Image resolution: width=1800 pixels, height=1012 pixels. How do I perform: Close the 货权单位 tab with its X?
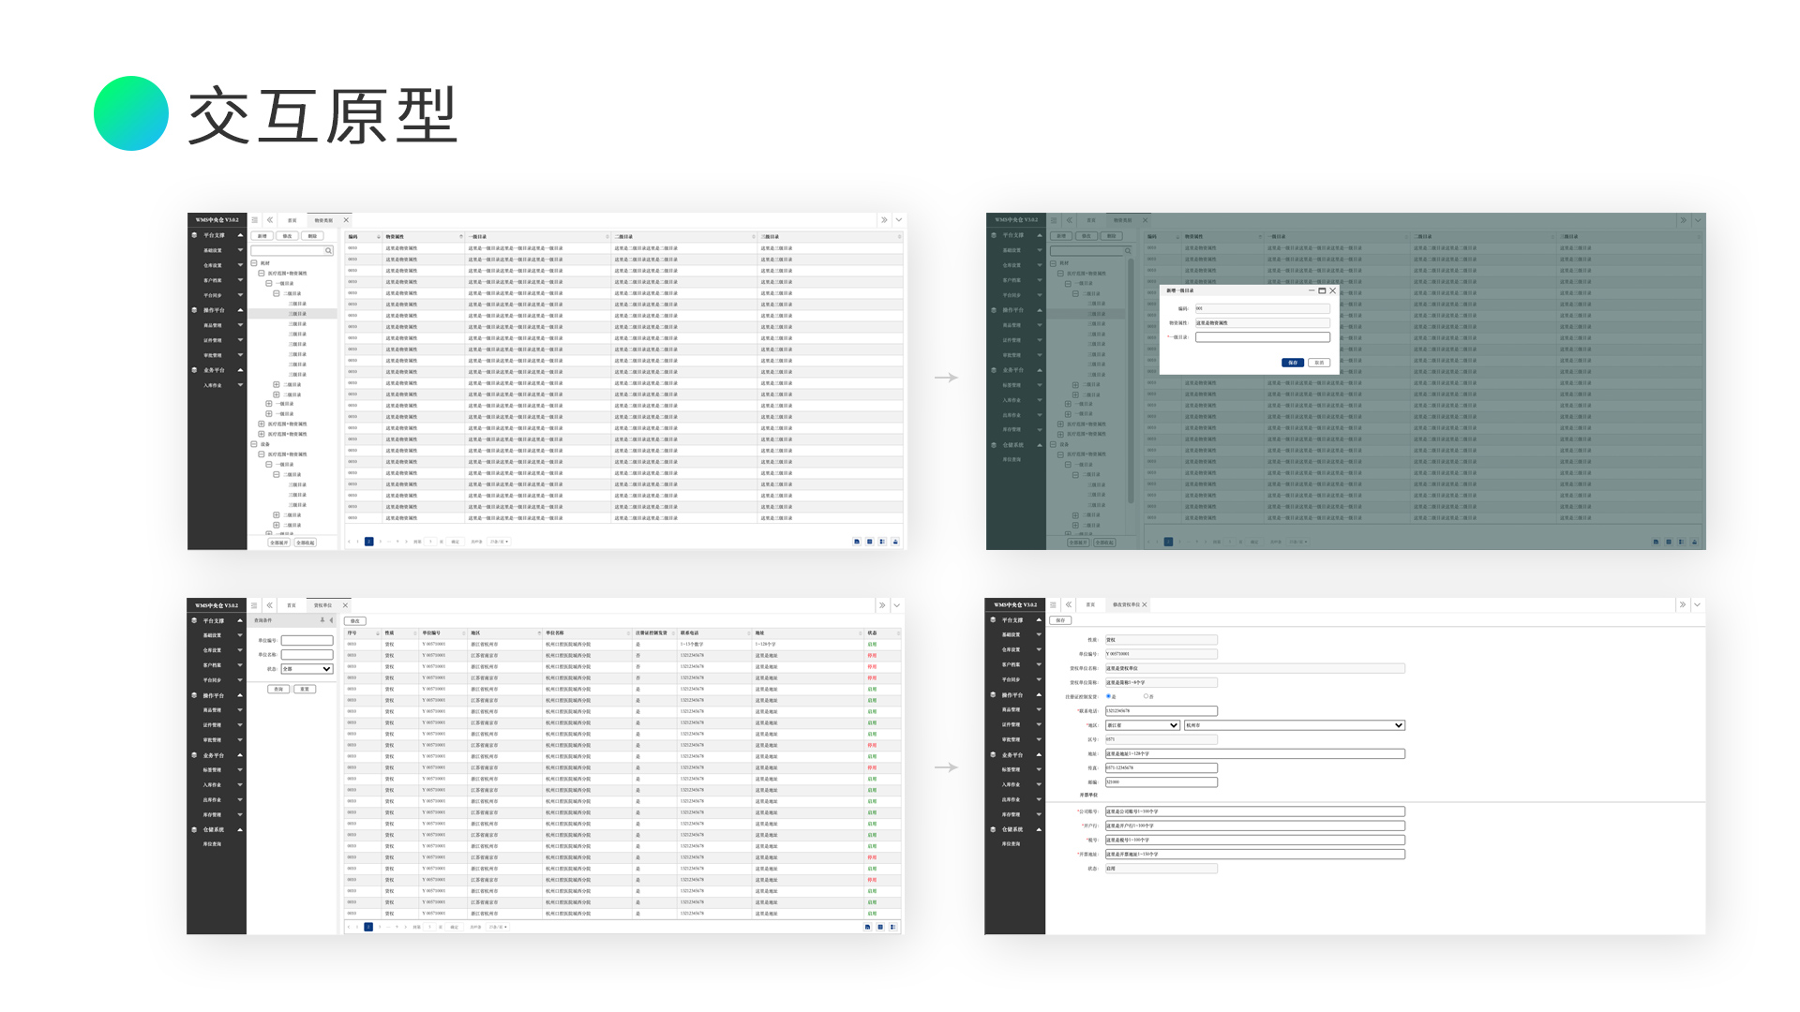point(345,605)
